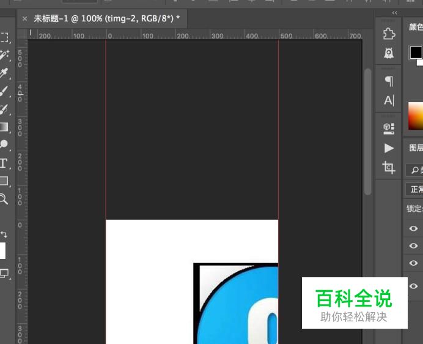Collapse panels with the double chevron
Viewport: 423px width, 344px height.
[x=395, y=13]
